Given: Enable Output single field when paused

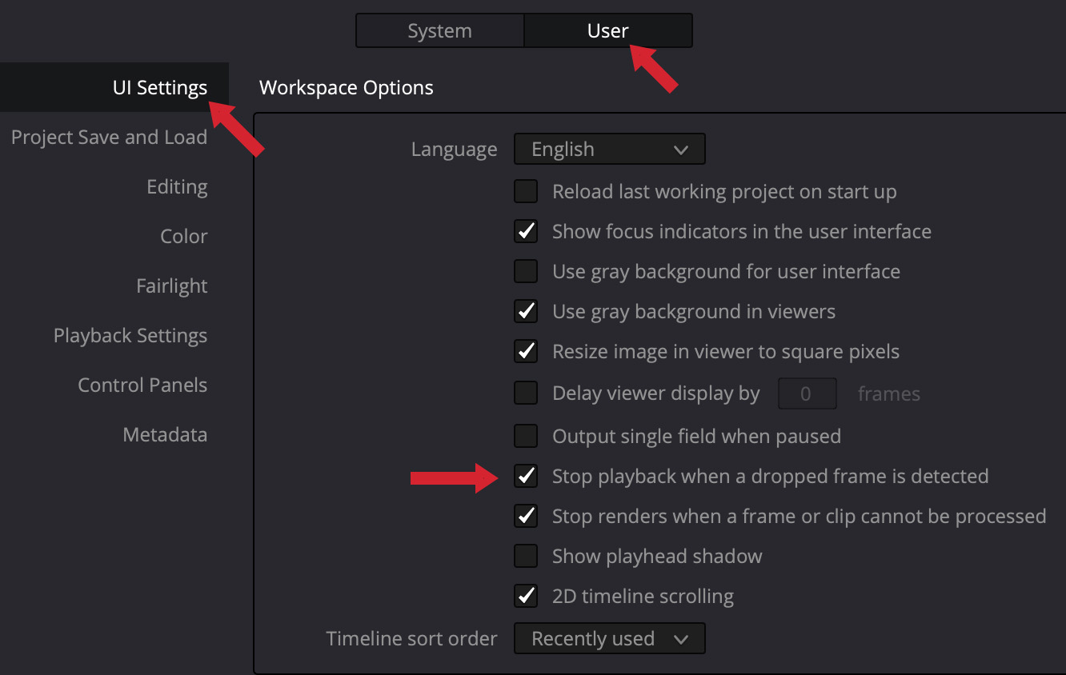Looking at the screenshot, I should [x=526, y=437].
